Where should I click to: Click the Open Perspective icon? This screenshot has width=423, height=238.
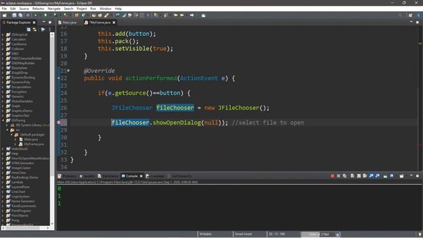pyautogui.click(x=410, y=15)
